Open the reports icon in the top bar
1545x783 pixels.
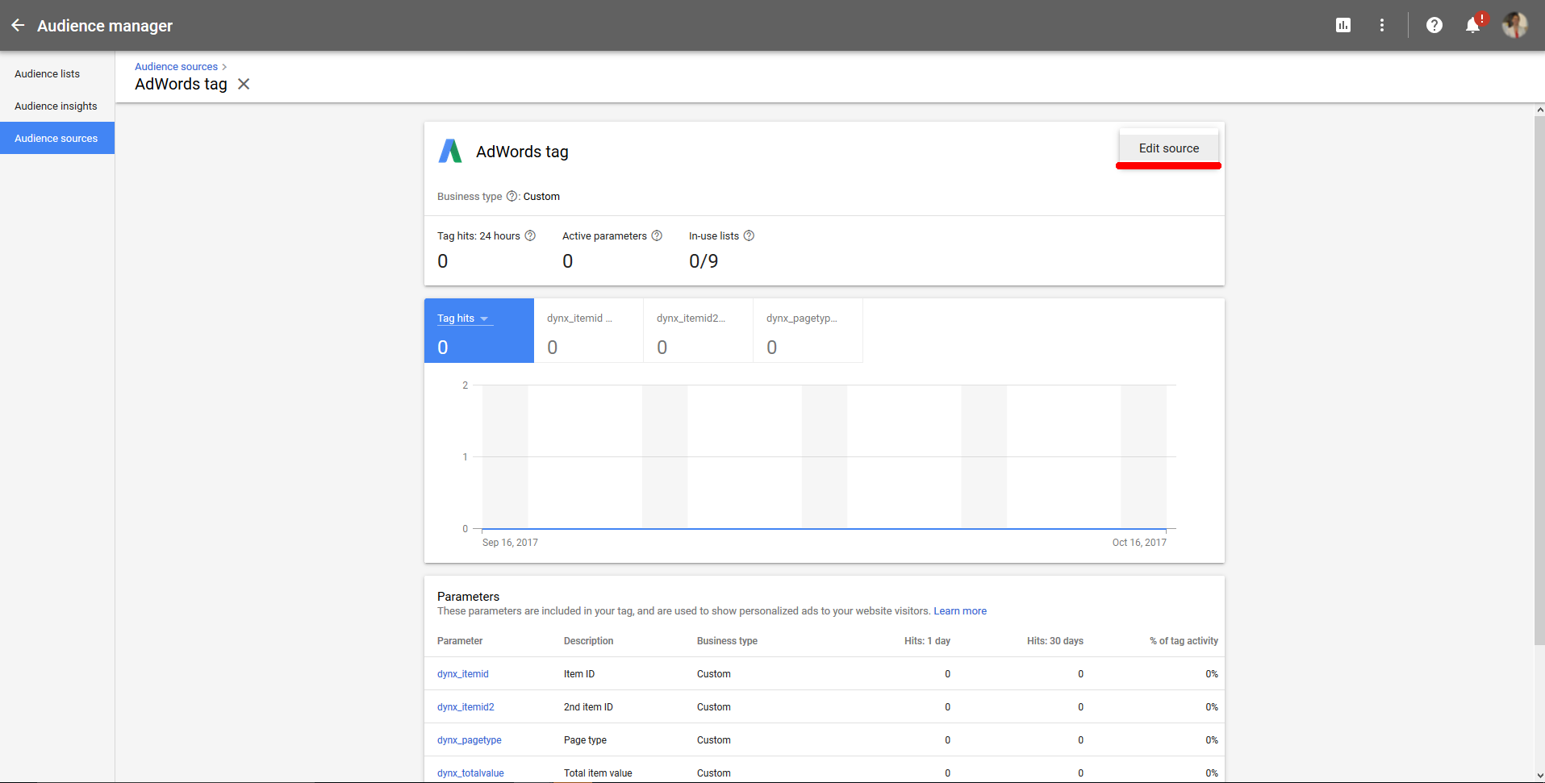click(1342, 25)
